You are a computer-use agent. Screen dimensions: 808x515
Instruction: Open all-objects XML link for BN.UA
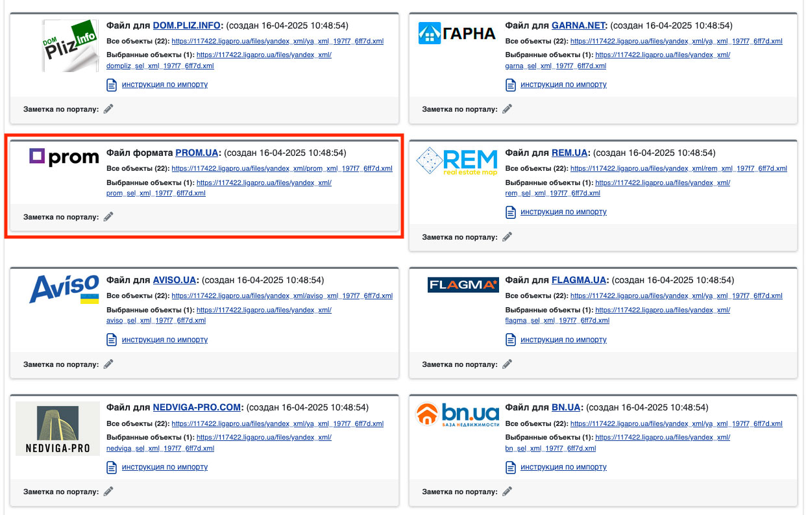pyautogui.click(x=676, y=423)
